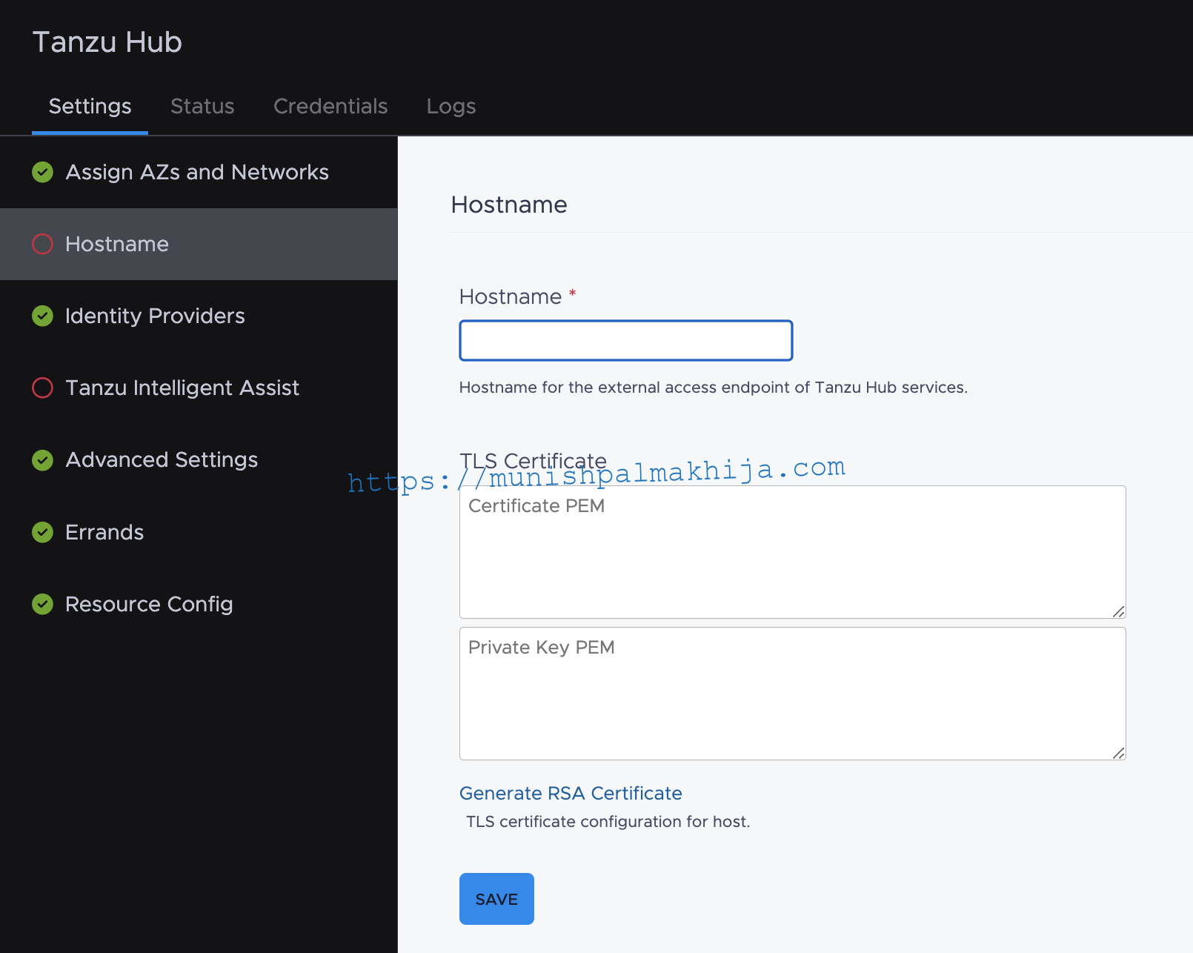The image size is (1193, 953).
Task: View the Logs tab
Action: point(451,107)
